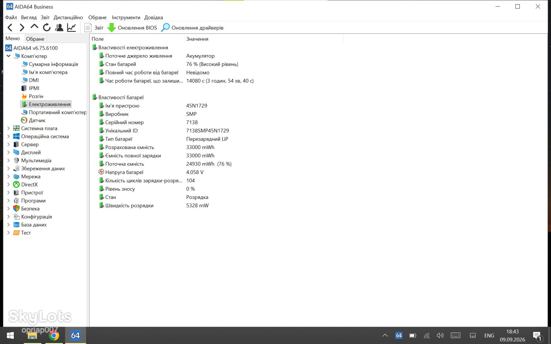Select the Датчик sensor item
This screenshot has height=344, width=551.
pos(33,120)
